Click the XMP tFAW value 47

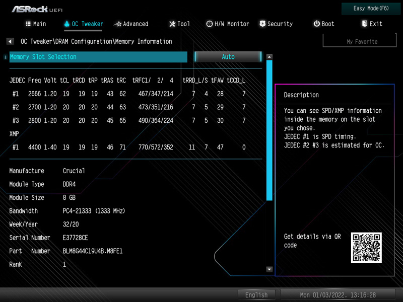tap(220, 147)
